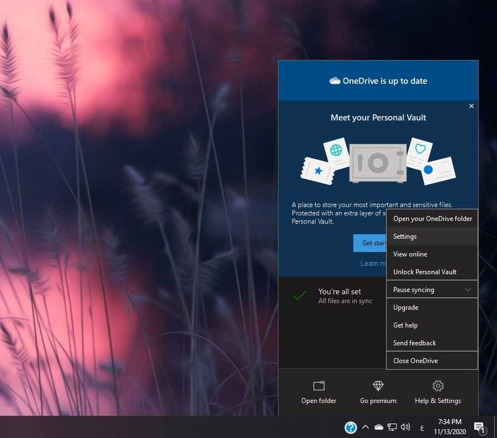Open the Action Center notifications icon
This screenshot has height=438, width=497.
point(479,427)
